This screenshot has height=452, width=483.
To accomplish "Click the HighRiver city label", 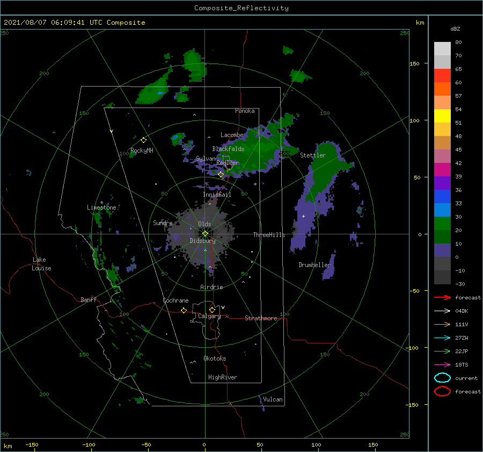I will [223, 377].
